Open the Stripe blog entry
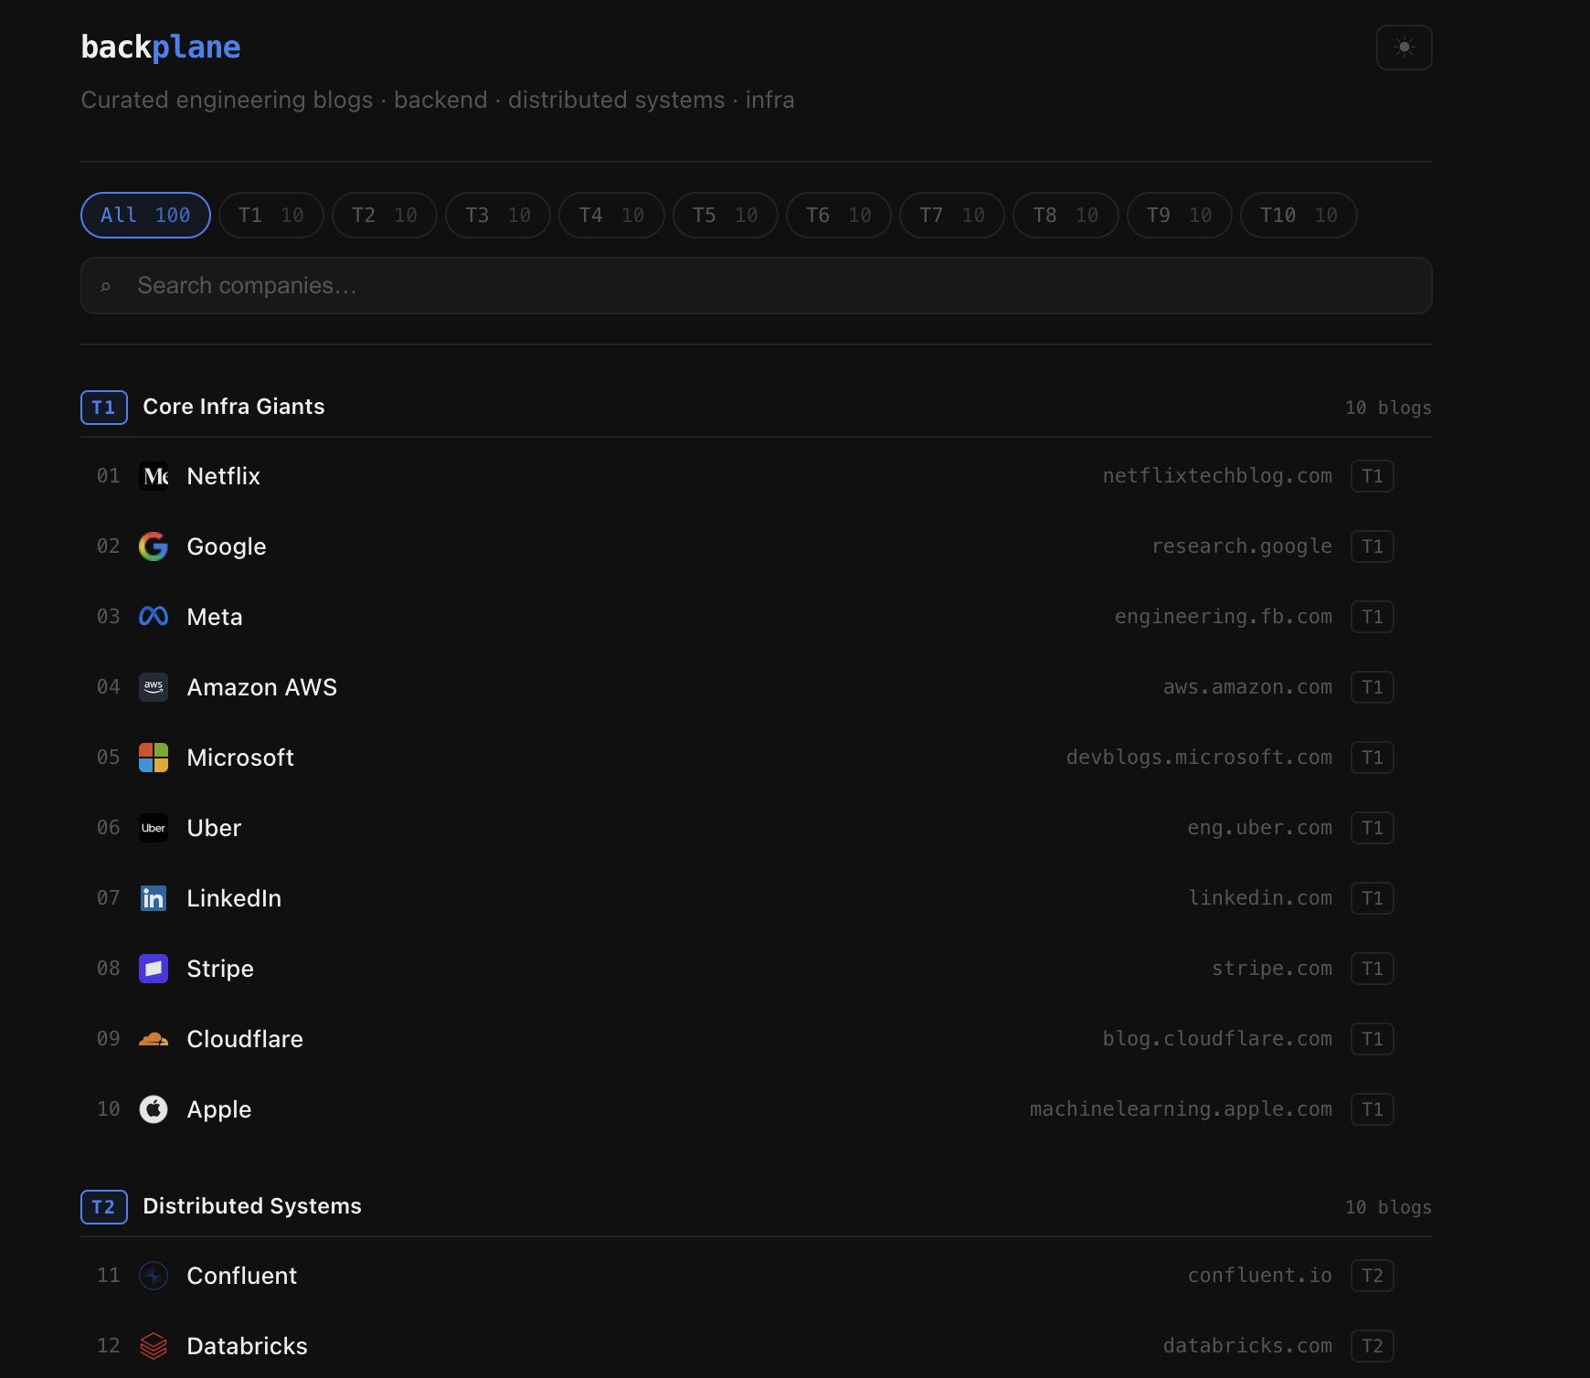 click(756, 969)
